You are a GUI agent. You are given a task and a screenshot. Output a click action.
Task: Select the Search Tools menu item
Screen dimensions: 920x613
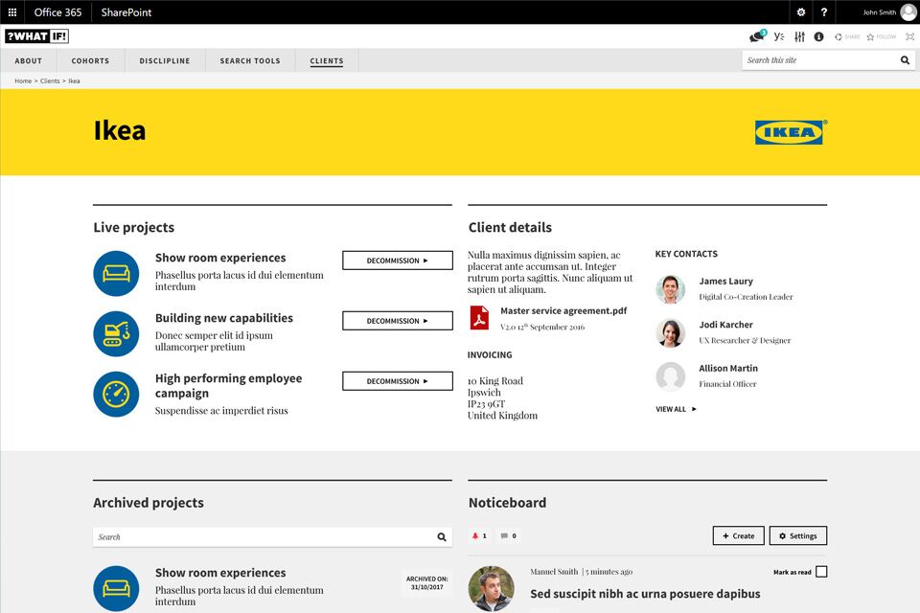pos(250,60)
